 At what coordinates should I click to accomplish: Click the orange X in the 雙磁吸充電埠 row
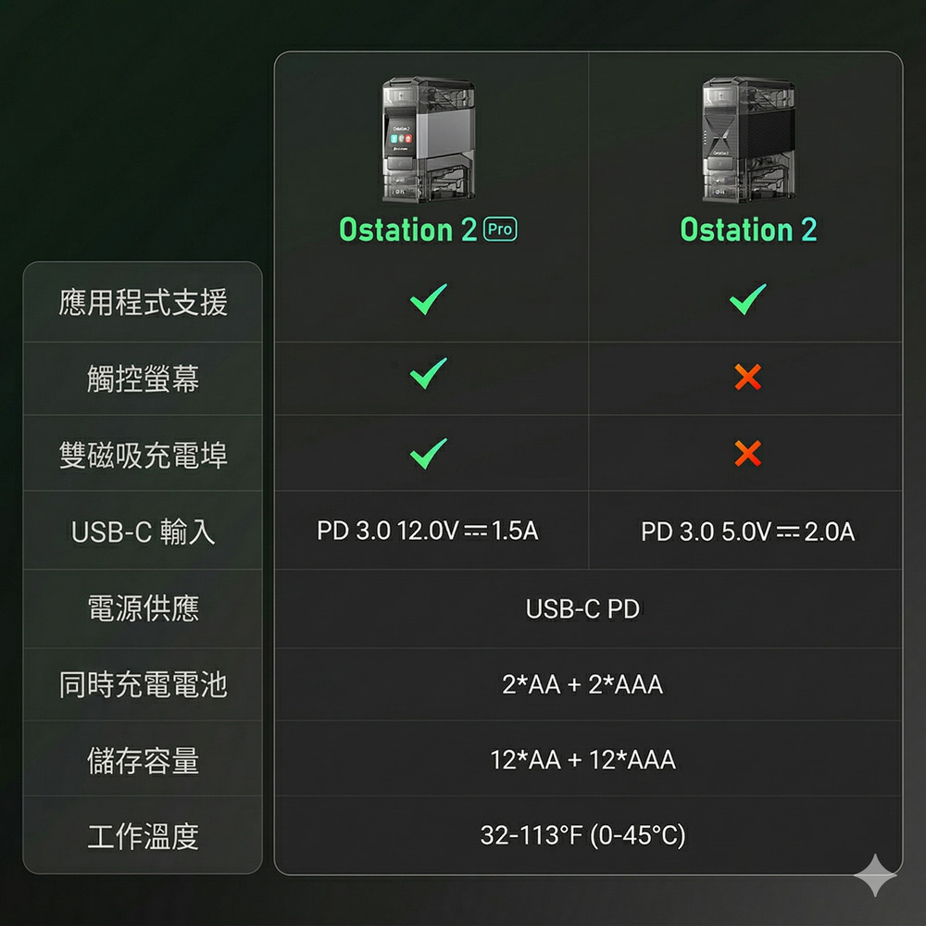pos(747,453)
